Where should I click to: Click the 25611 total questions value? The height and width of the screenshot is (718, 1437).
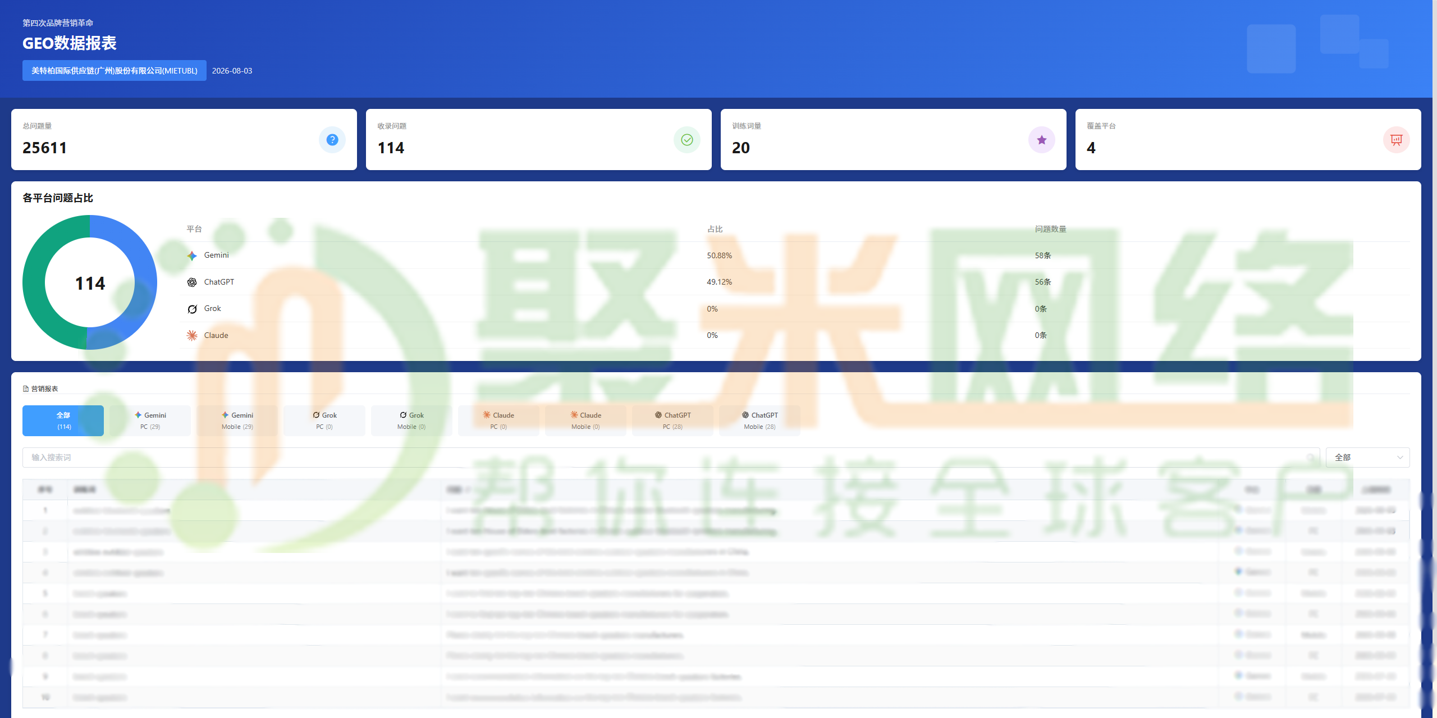(44, 148)
